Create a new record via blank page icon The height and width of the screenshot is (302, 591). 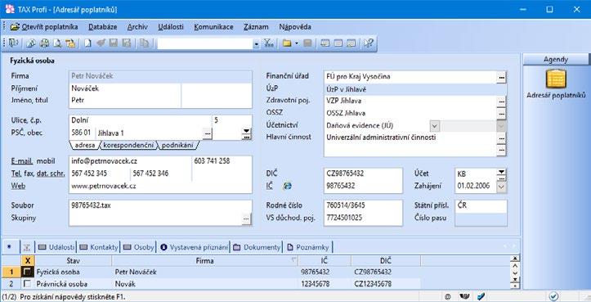pos(87,43)
